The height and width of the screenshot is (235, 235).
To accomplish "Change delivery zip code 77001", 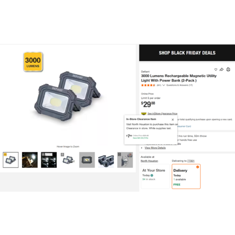I will tap(191, 161).
